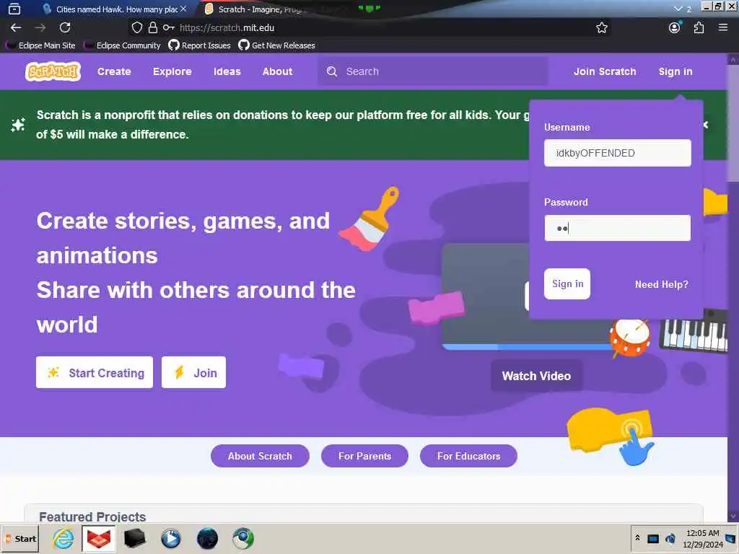Bookmark this page with the star icon
Screen dimensions: 739x554
[601, 28]
